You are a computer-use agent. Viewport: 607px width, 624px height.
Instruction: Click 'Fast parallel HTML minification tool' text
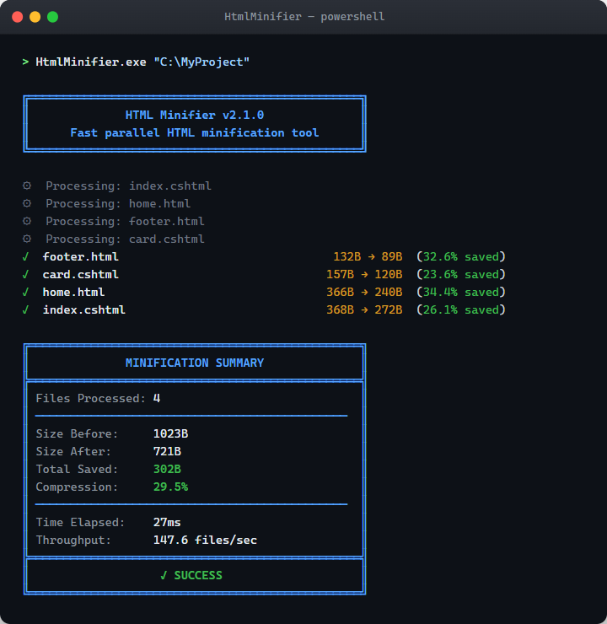click(195, 132)
